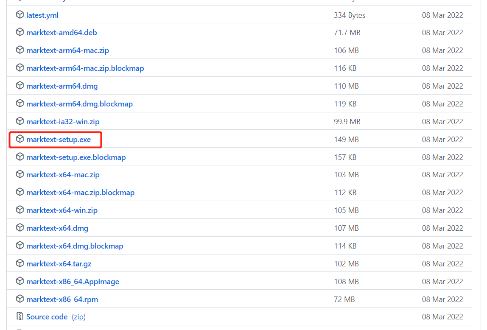This screenshot has height=330, width=487.
Task: Download marktext-x64.tar.gz tarball
Action: point(59,264)
